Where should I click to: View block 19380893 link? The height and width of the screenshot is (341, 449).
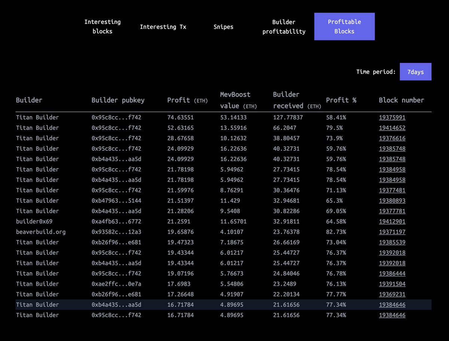[x=392, y=201]
